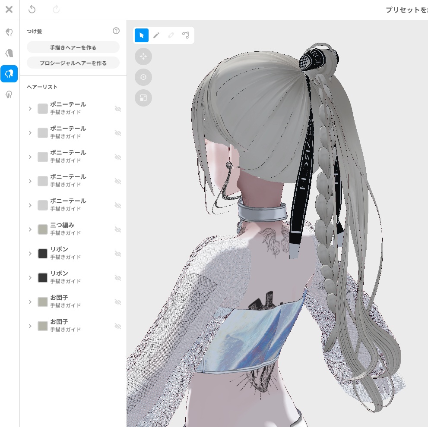This screenshot has width=428, height=427.
Task: Toggle visibility of the last お団子 entry
Action: tap(118, 326)
